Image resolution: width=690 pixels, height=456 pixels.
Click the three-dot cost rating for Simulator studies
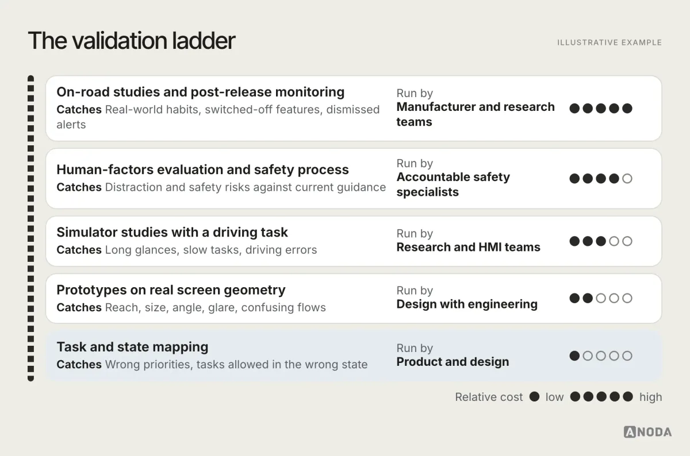coord(601,241)
